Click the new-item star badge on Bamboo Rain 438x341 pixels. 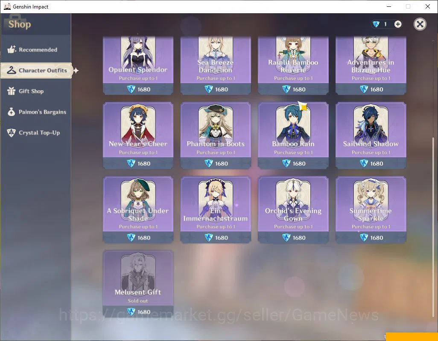(x=303, y=106)
